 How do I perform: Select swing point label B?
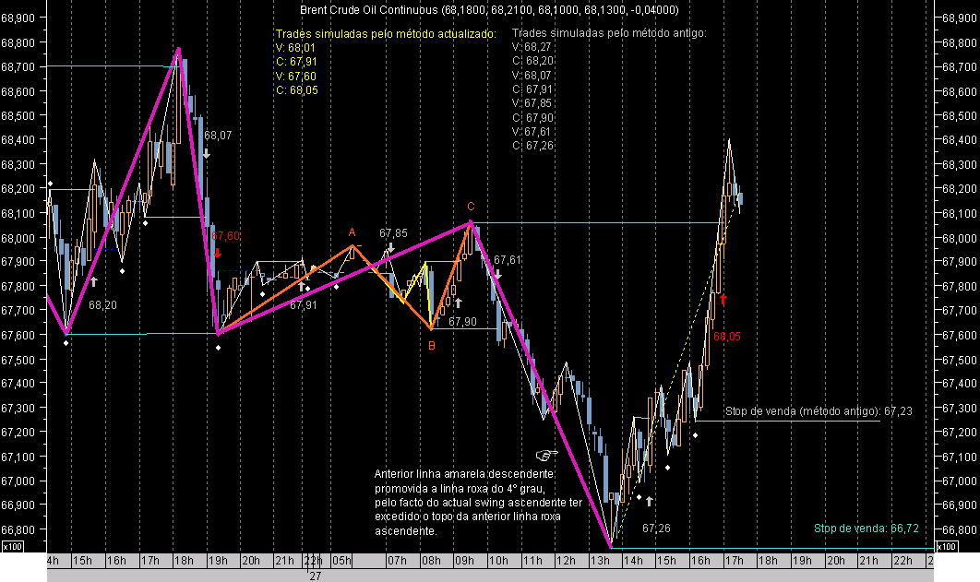tap(431, 343)
